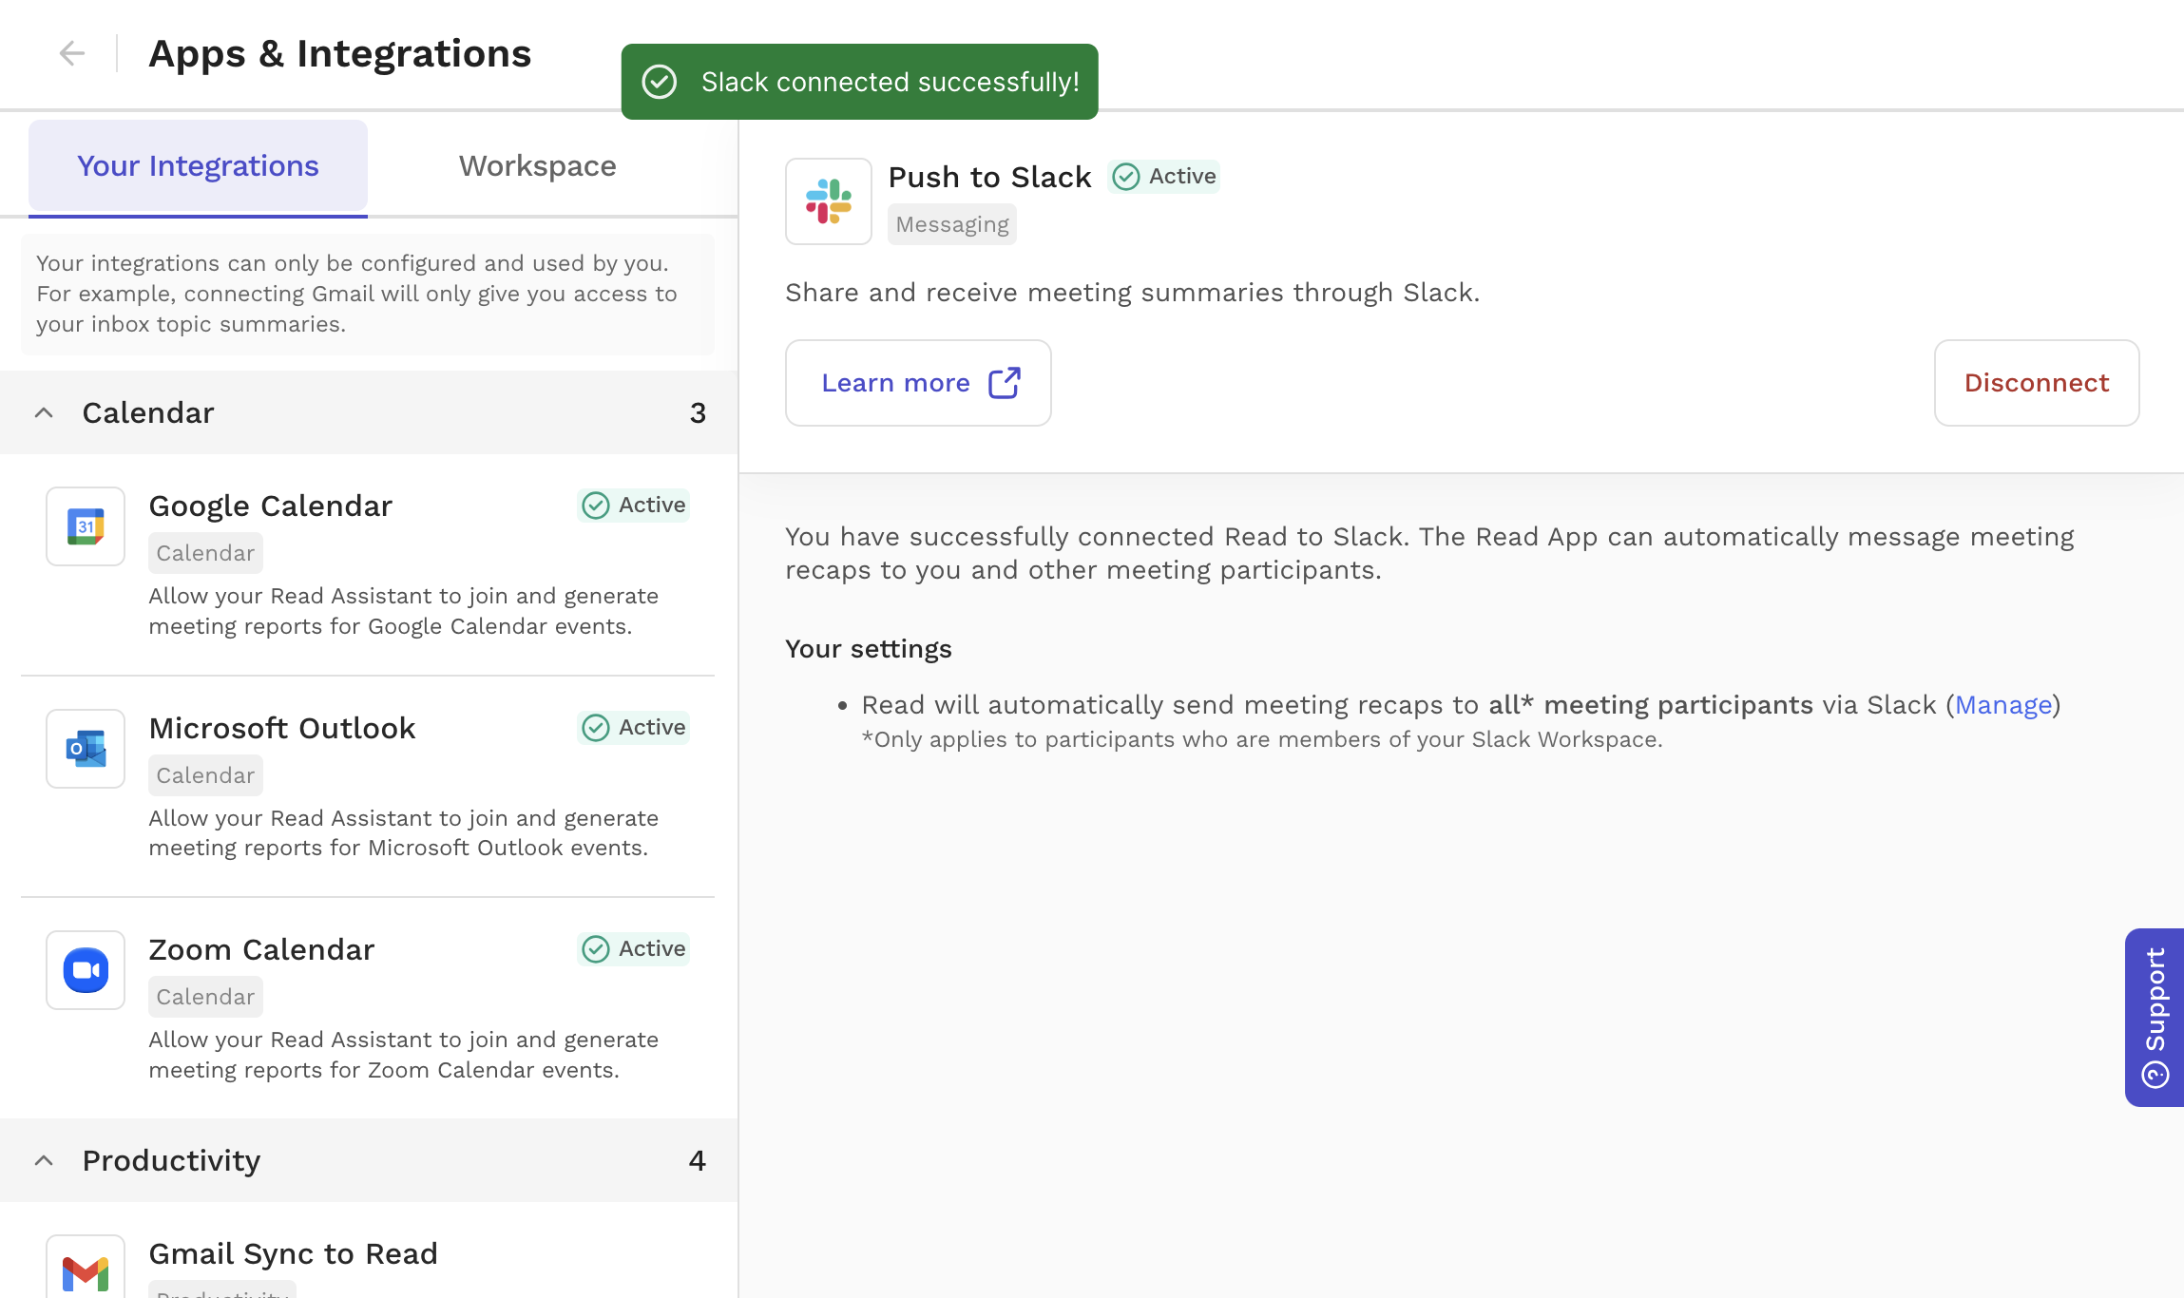Click the Push to Slack title
This screenshot has height=1298, width=2184.
coord(989,178)
